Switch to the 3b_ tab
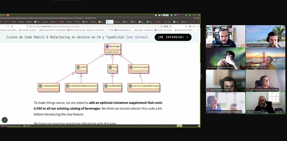 pyautogui.click(x=102, y=22)
